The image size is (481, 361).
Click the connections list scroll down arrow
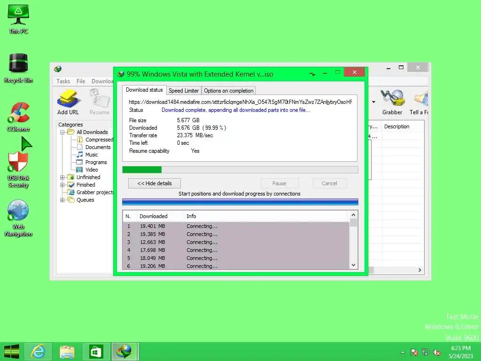(353, 265)
